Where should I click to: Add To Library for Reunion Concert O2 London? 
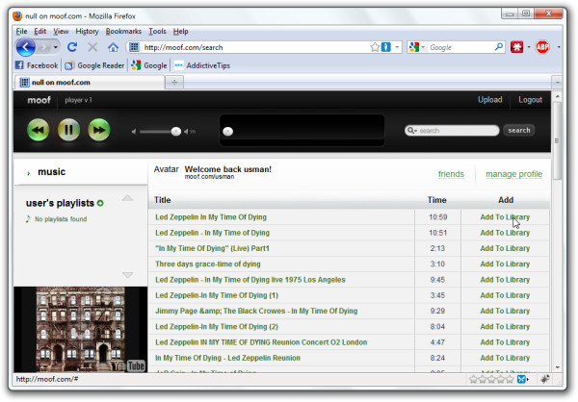click(x=505, y=342)
